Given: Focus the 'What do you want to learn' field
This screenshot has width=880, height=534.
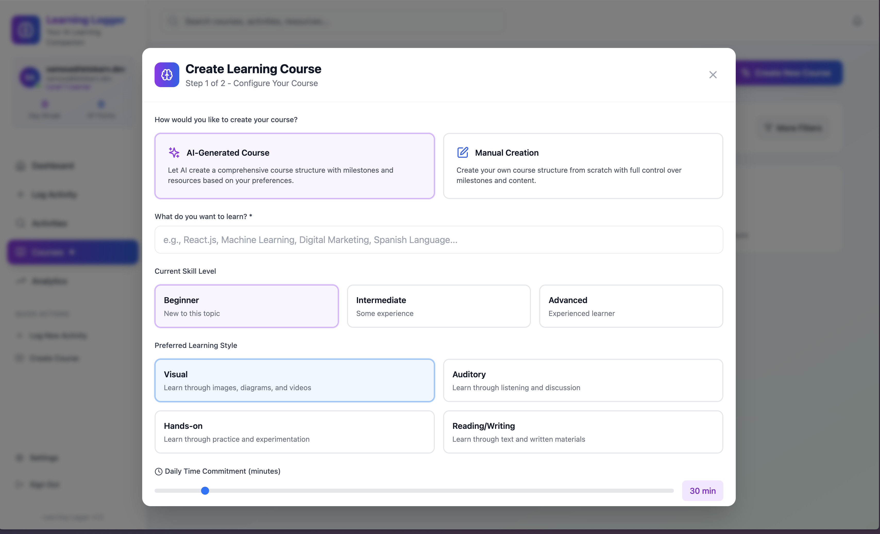Looking at the screenshot, I should click(x=438, y=240).
